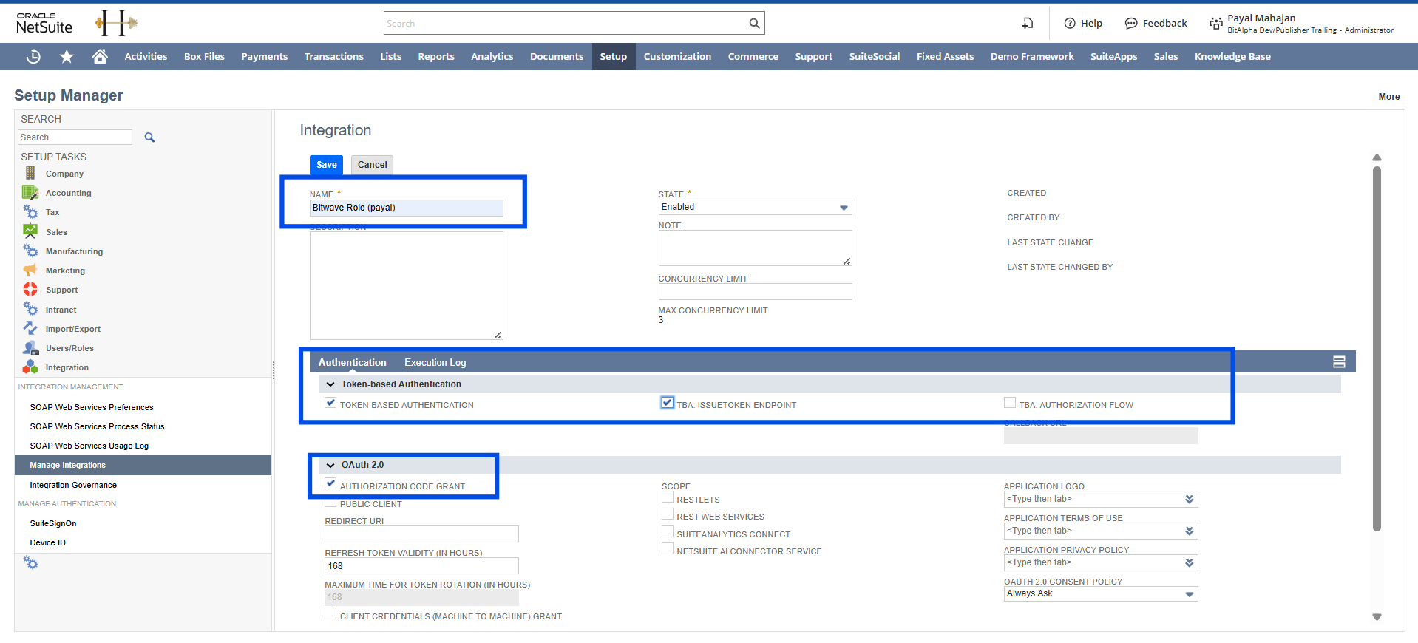Click the Concurrency Limit input field
This screenshot has width=1418, height=643.
click(755, 292)
